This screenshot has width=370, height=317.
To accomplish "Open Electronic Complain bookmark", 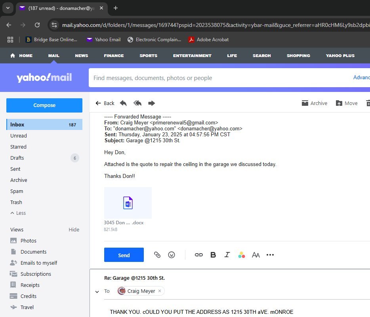I will pyautogui.click(x=154, y=40).
